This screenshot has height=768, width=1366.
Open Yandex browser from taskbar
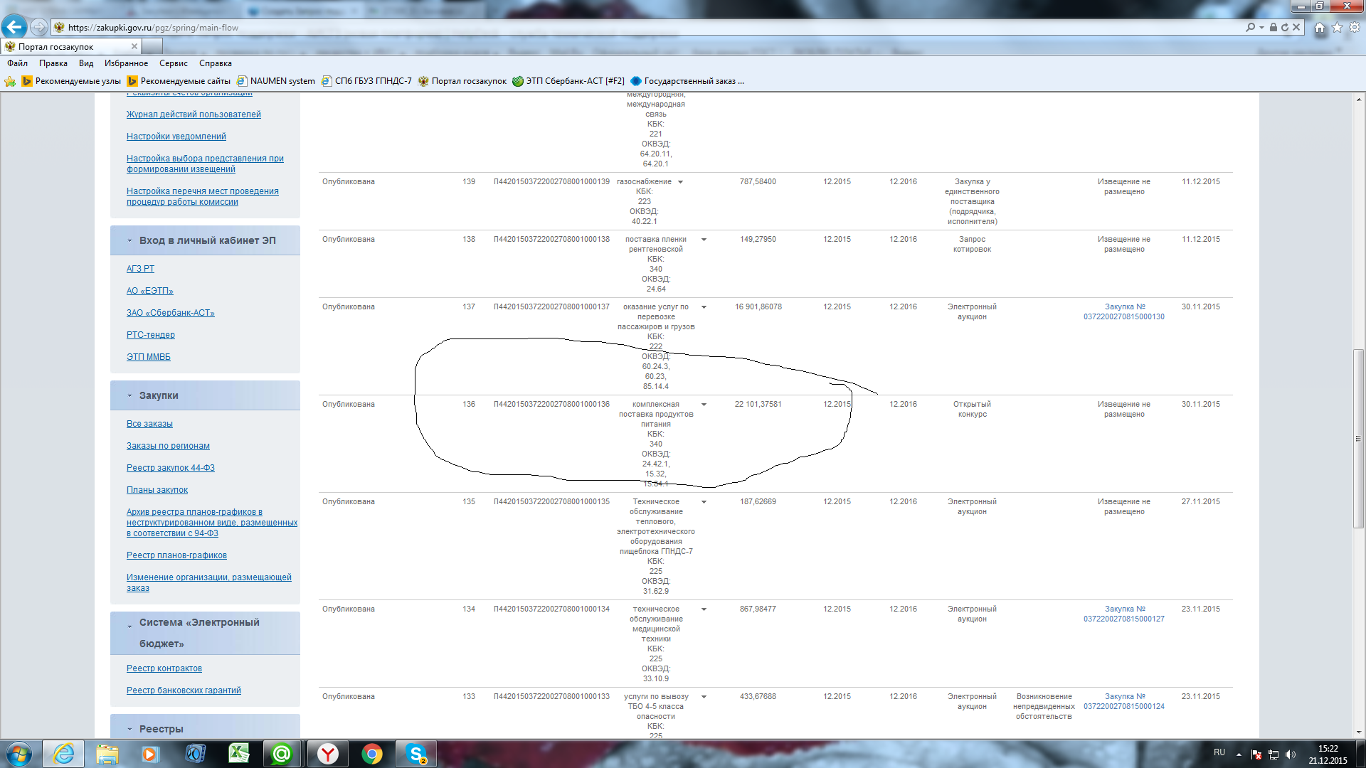[327, 753]
